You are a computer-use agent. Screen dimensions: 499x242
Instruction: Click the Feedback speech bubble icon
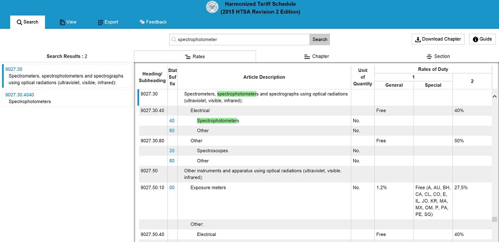coord(142,22)
